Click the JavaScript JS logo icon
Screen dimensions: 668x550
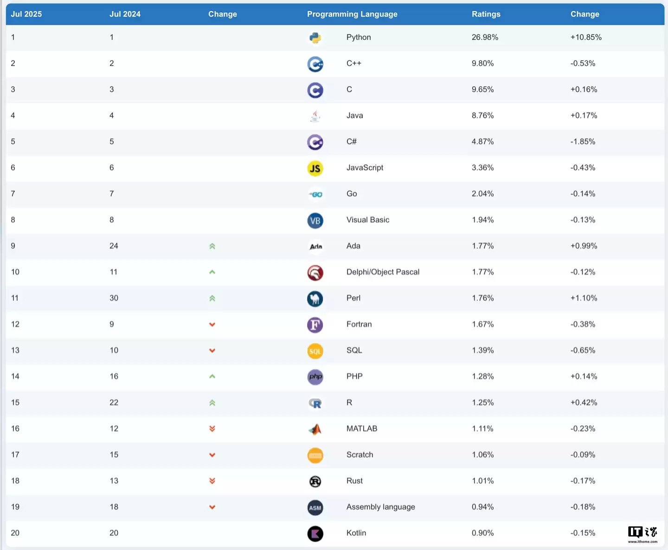point(315,168)
